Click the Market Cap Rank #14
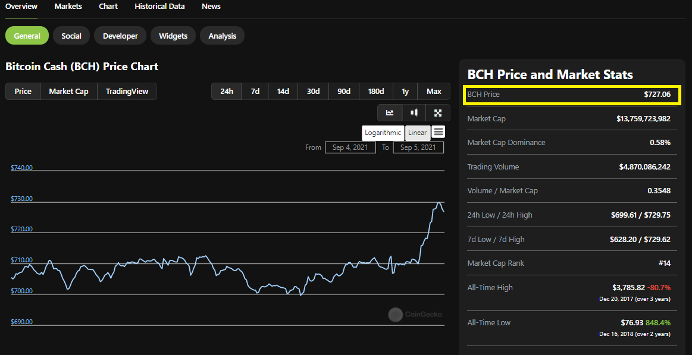 coord(664,263)
